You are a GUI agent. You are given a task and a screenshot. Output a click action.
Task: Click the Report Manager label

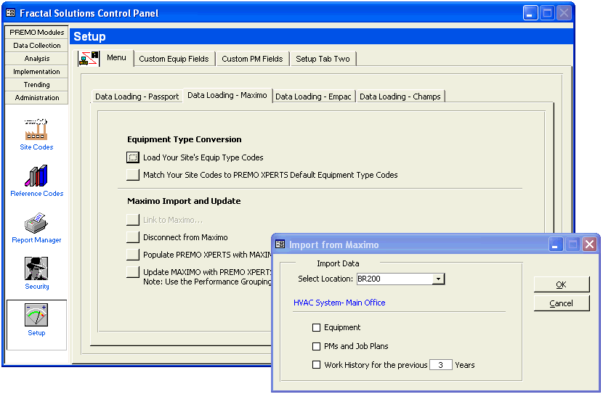[36, 240]
